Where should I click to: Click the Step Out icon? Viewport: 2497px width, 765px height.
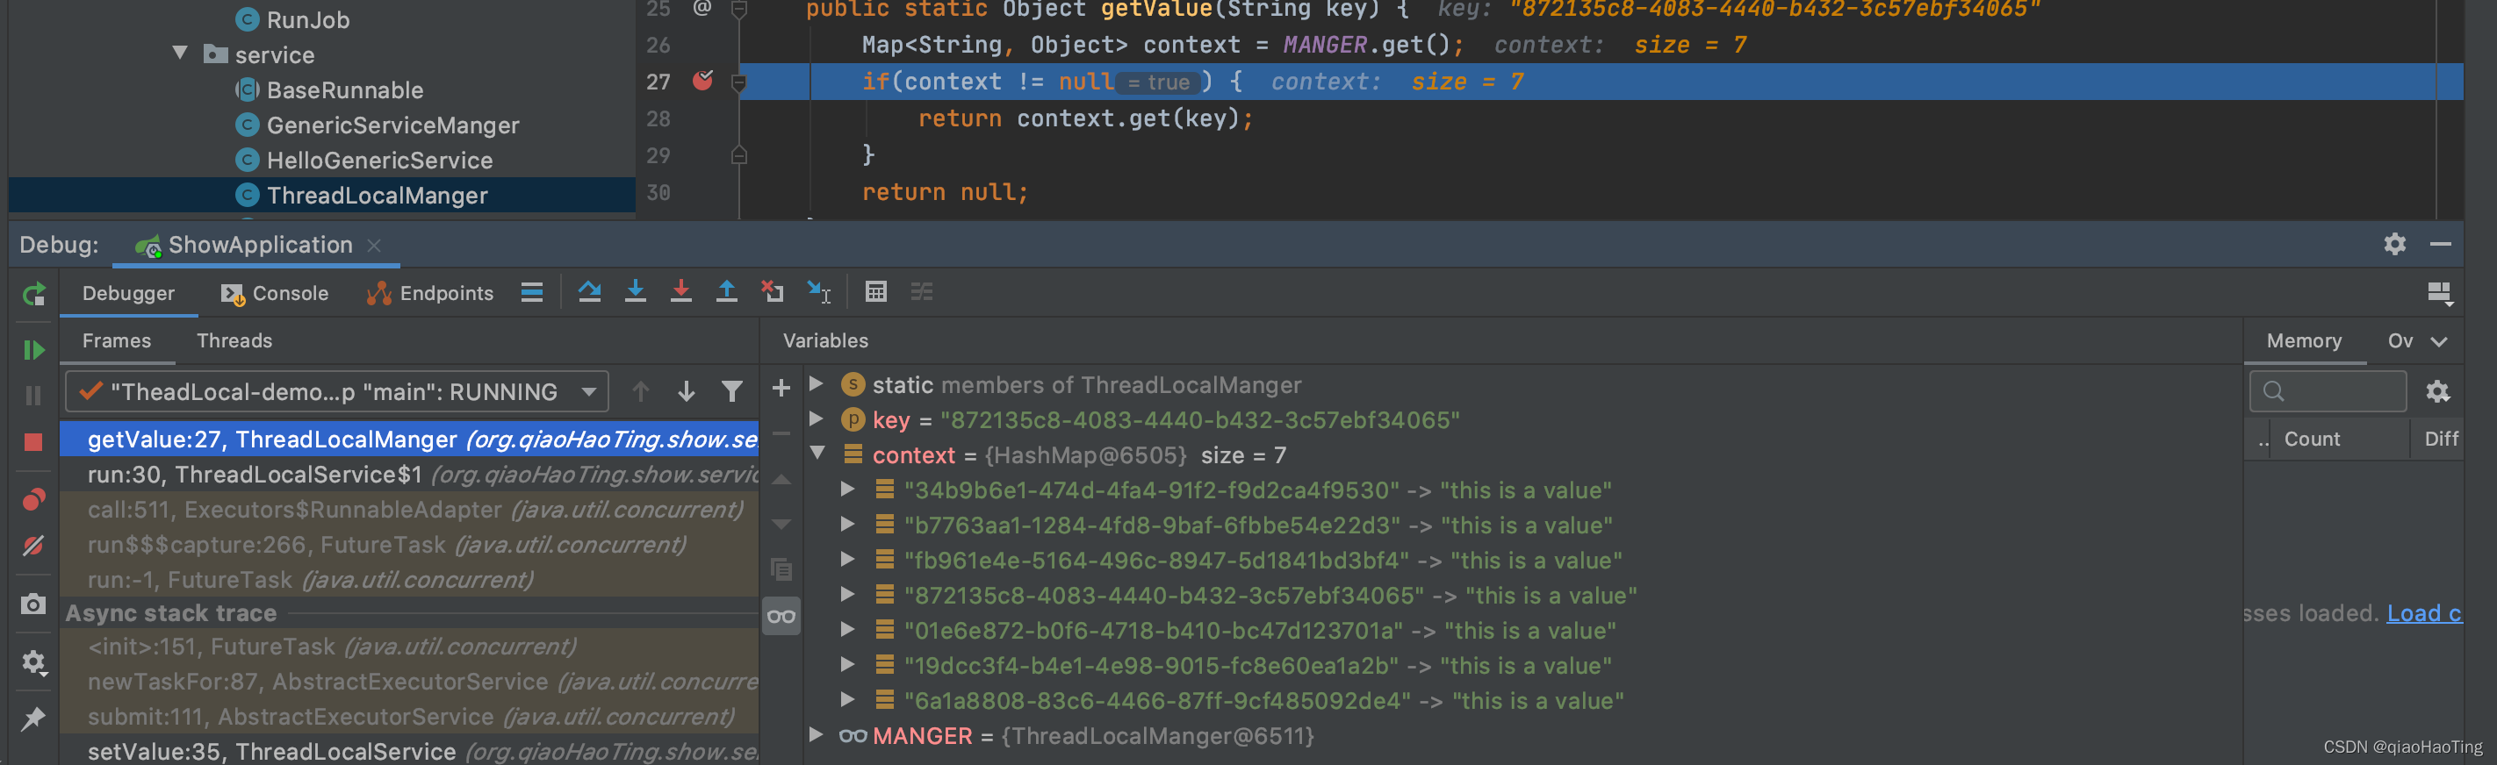click(x=726, y=291)
